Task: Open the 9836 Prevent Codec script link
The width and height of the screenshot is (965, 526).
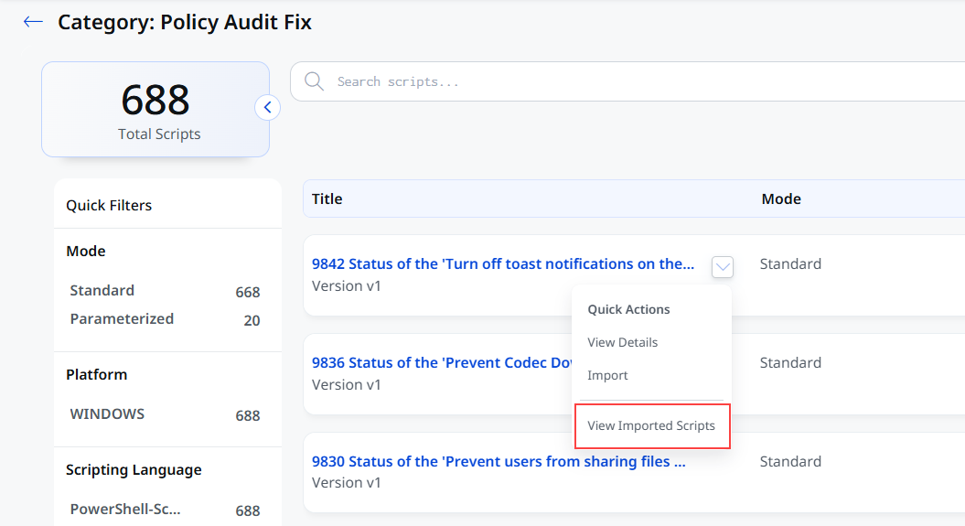Action: click(x=442, y=362)
